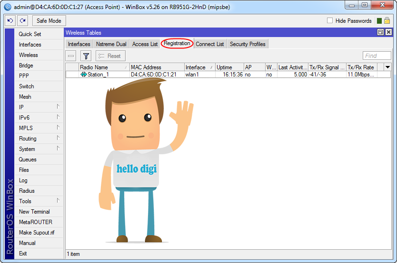Click Make Supout.rif in sidebar

tap(39, 233)
